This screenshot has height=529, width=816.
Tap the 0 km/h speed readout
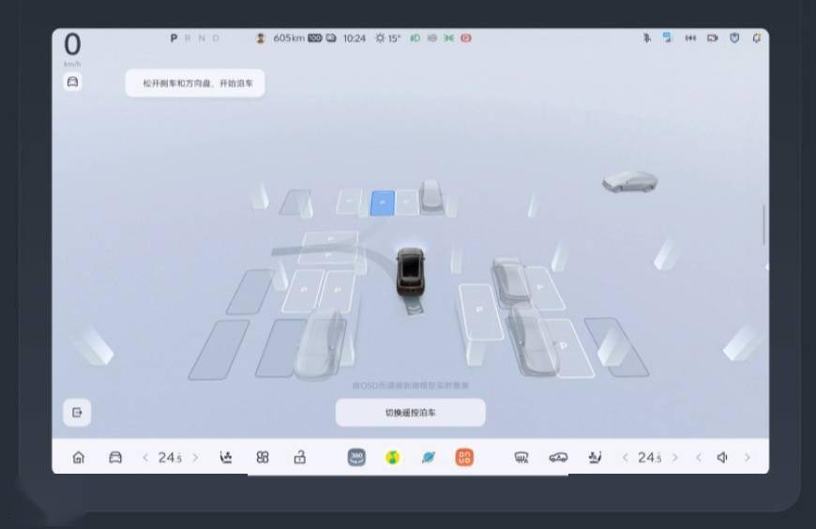point(72,49)
